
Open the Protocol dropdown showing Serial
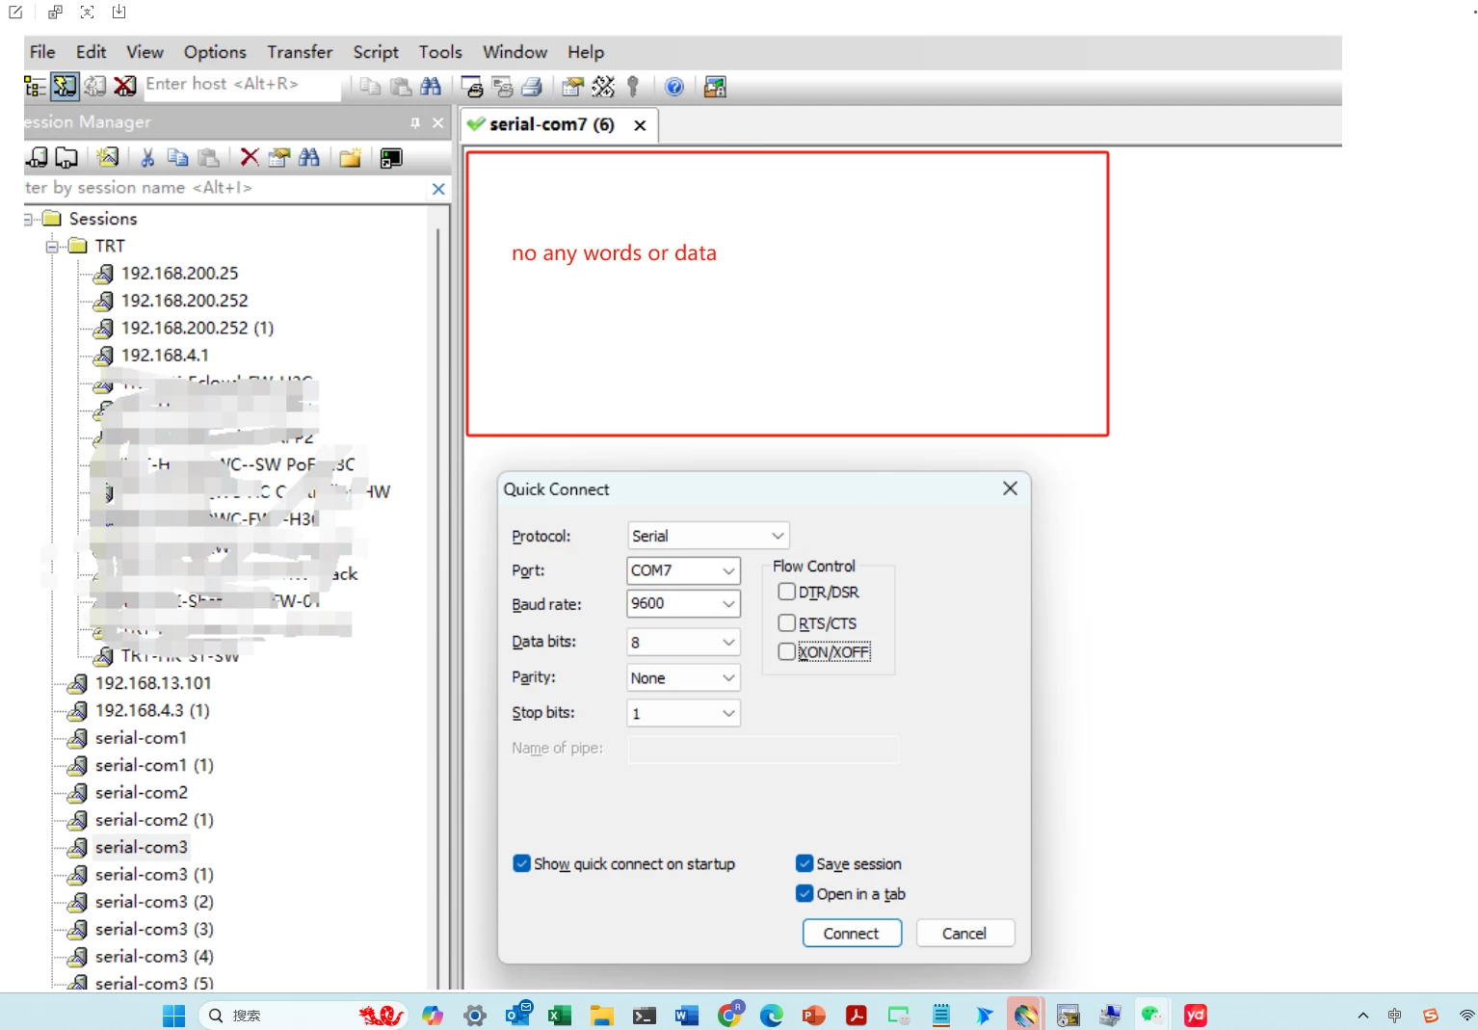tap(708, 536)
